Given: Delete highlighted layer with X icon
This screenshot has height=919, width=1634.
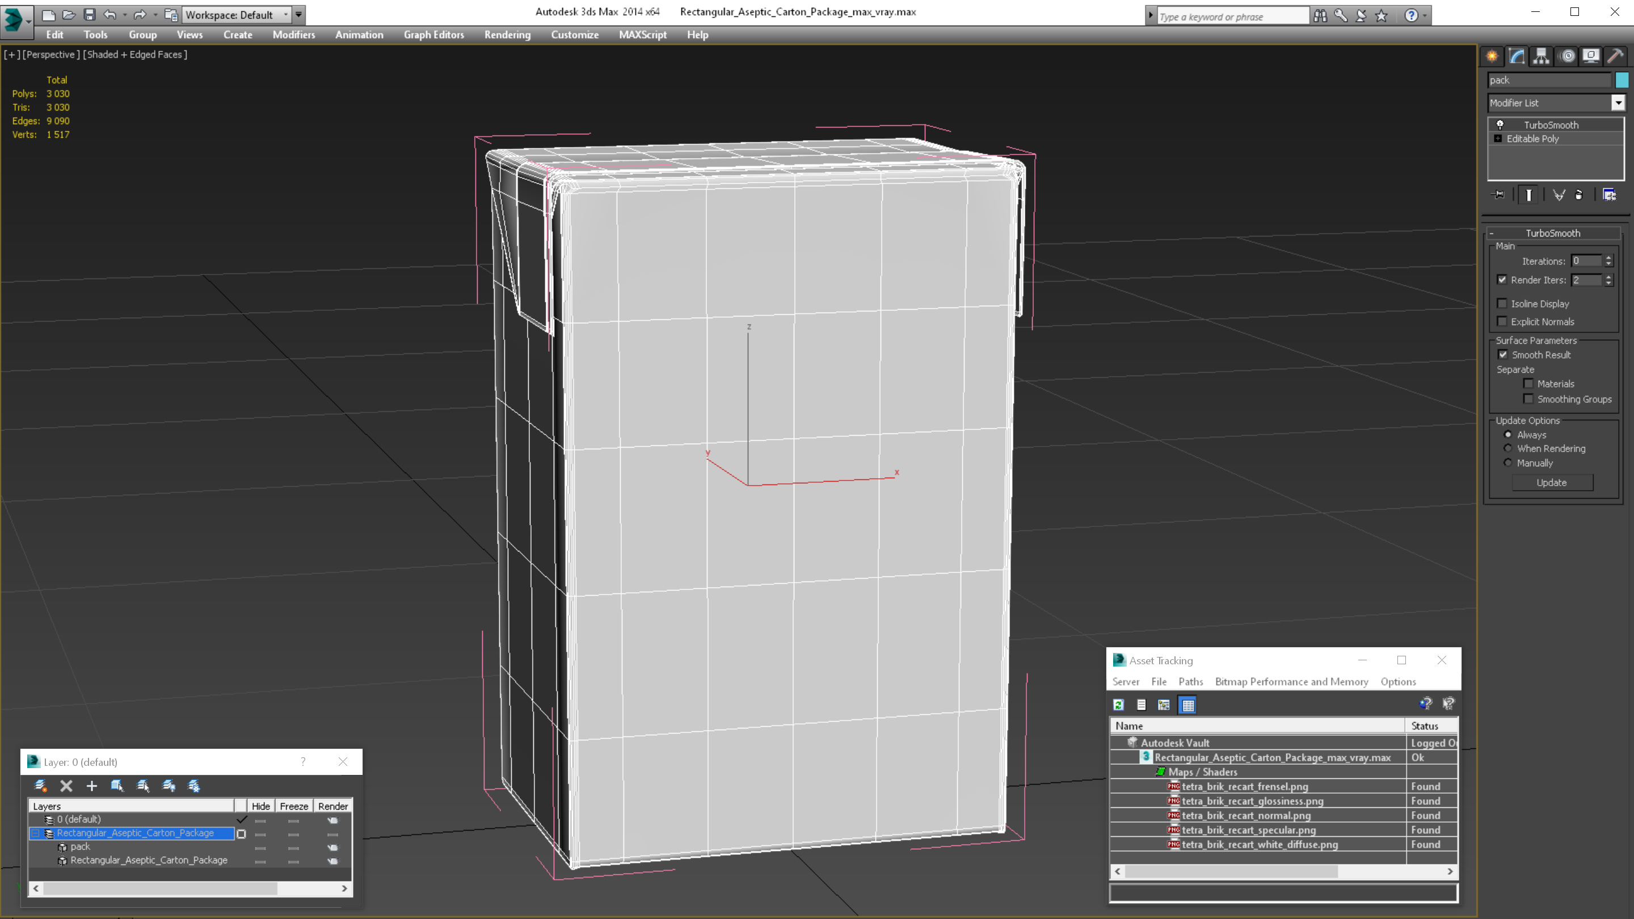Looking at the screenshot, I should point(66,786).
